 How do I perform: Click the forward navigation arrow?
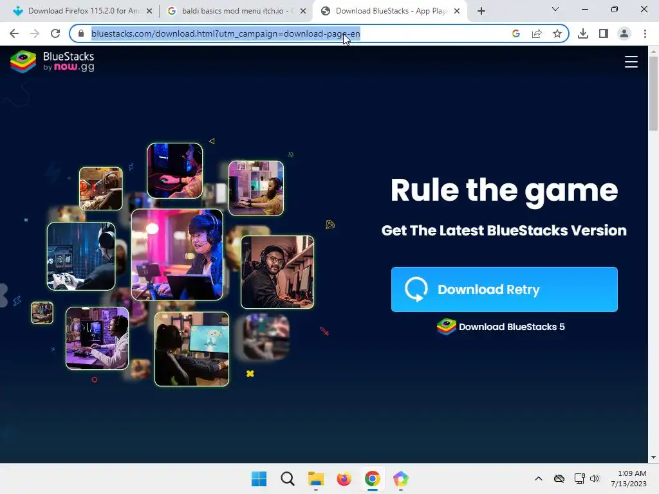click(x=35, y=33)
